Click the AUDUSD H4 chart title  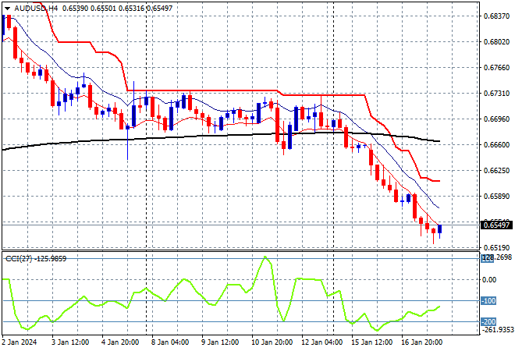(36, 9)
